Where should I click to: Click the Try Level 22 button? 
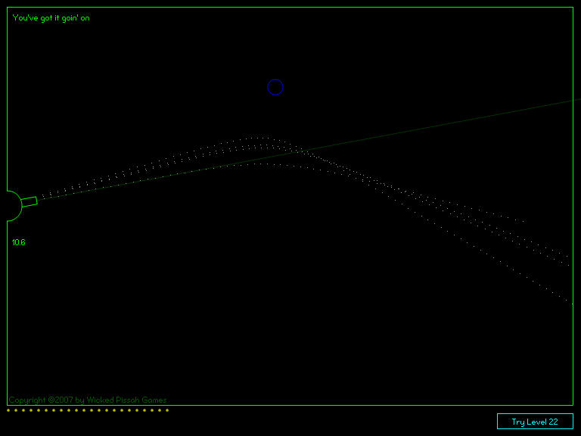tap(535, 421)
